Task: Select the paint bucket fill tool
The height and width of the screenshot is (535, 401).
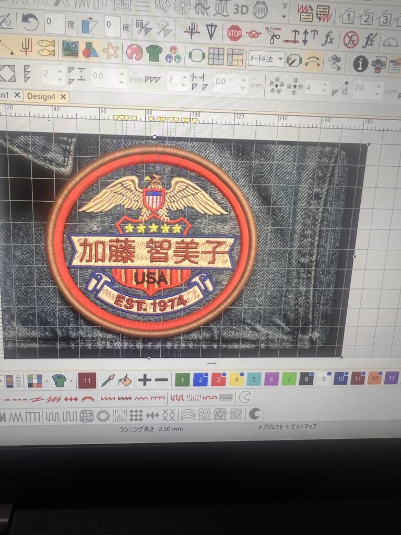Action: tap(124, 380)
